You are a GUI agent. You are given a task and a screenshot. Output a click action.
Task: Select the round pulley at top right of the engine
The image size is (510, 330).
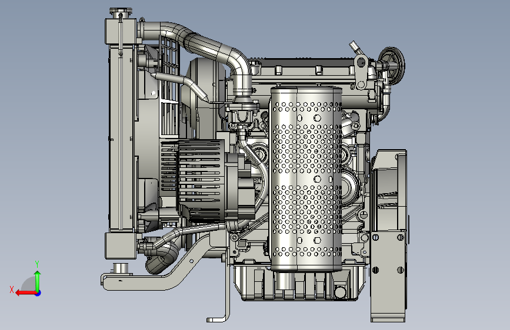[392, 65]
